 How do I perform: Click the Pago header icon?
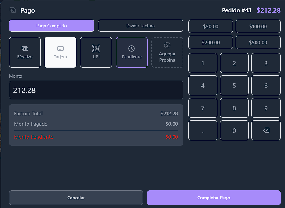pyautogui.click(x=13, y=10)
